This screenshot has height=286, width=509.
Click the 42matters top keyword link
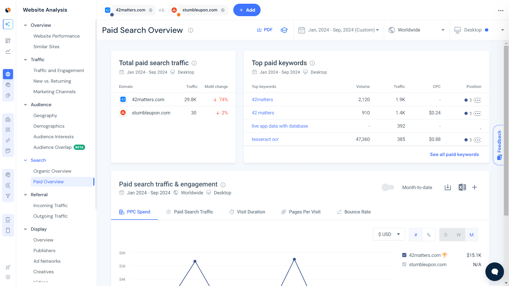[262, 100]
